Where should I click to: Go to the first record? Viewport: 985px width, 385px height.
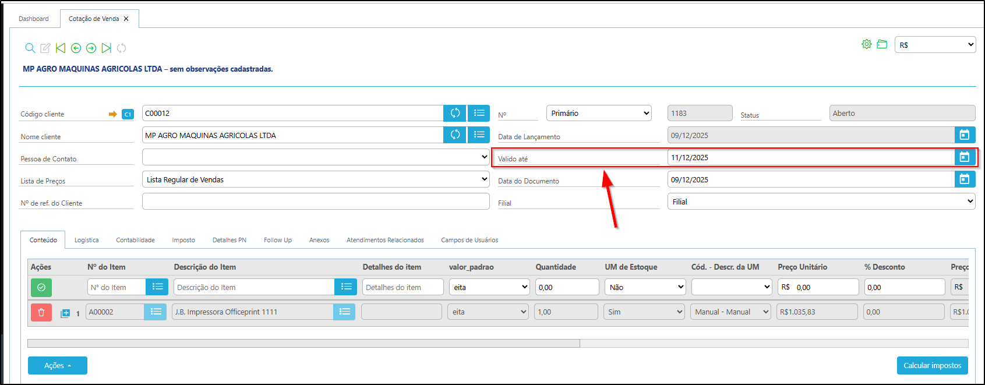click(61, 48)
